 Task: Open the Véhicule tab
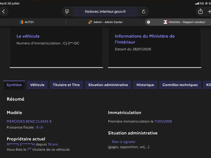point(37,85)
